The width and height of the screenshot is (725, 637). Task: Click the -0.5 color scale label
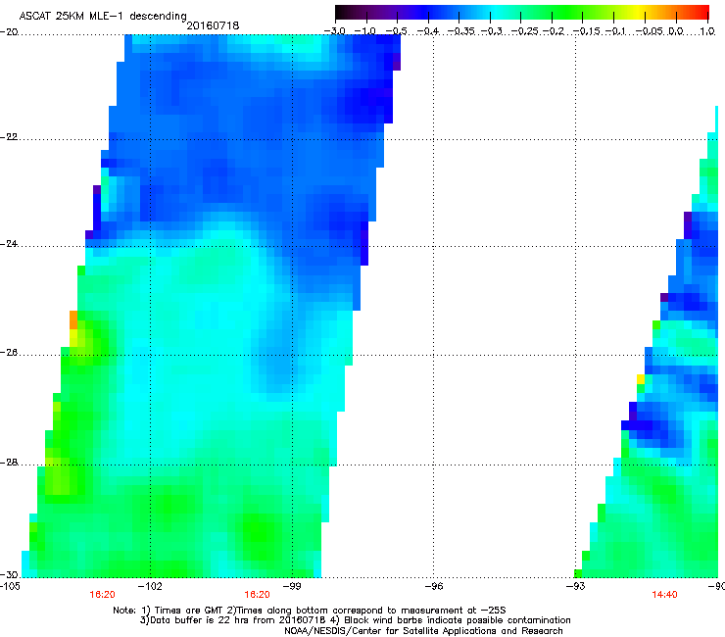point(396,31)
